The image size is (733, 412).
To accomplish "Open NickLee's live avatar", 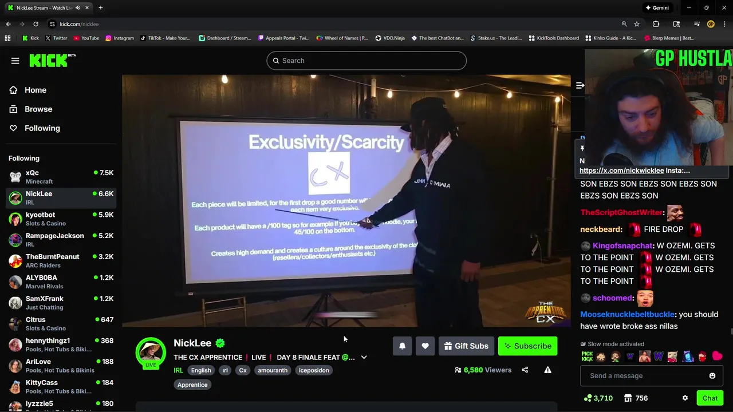I will [151, 352].
